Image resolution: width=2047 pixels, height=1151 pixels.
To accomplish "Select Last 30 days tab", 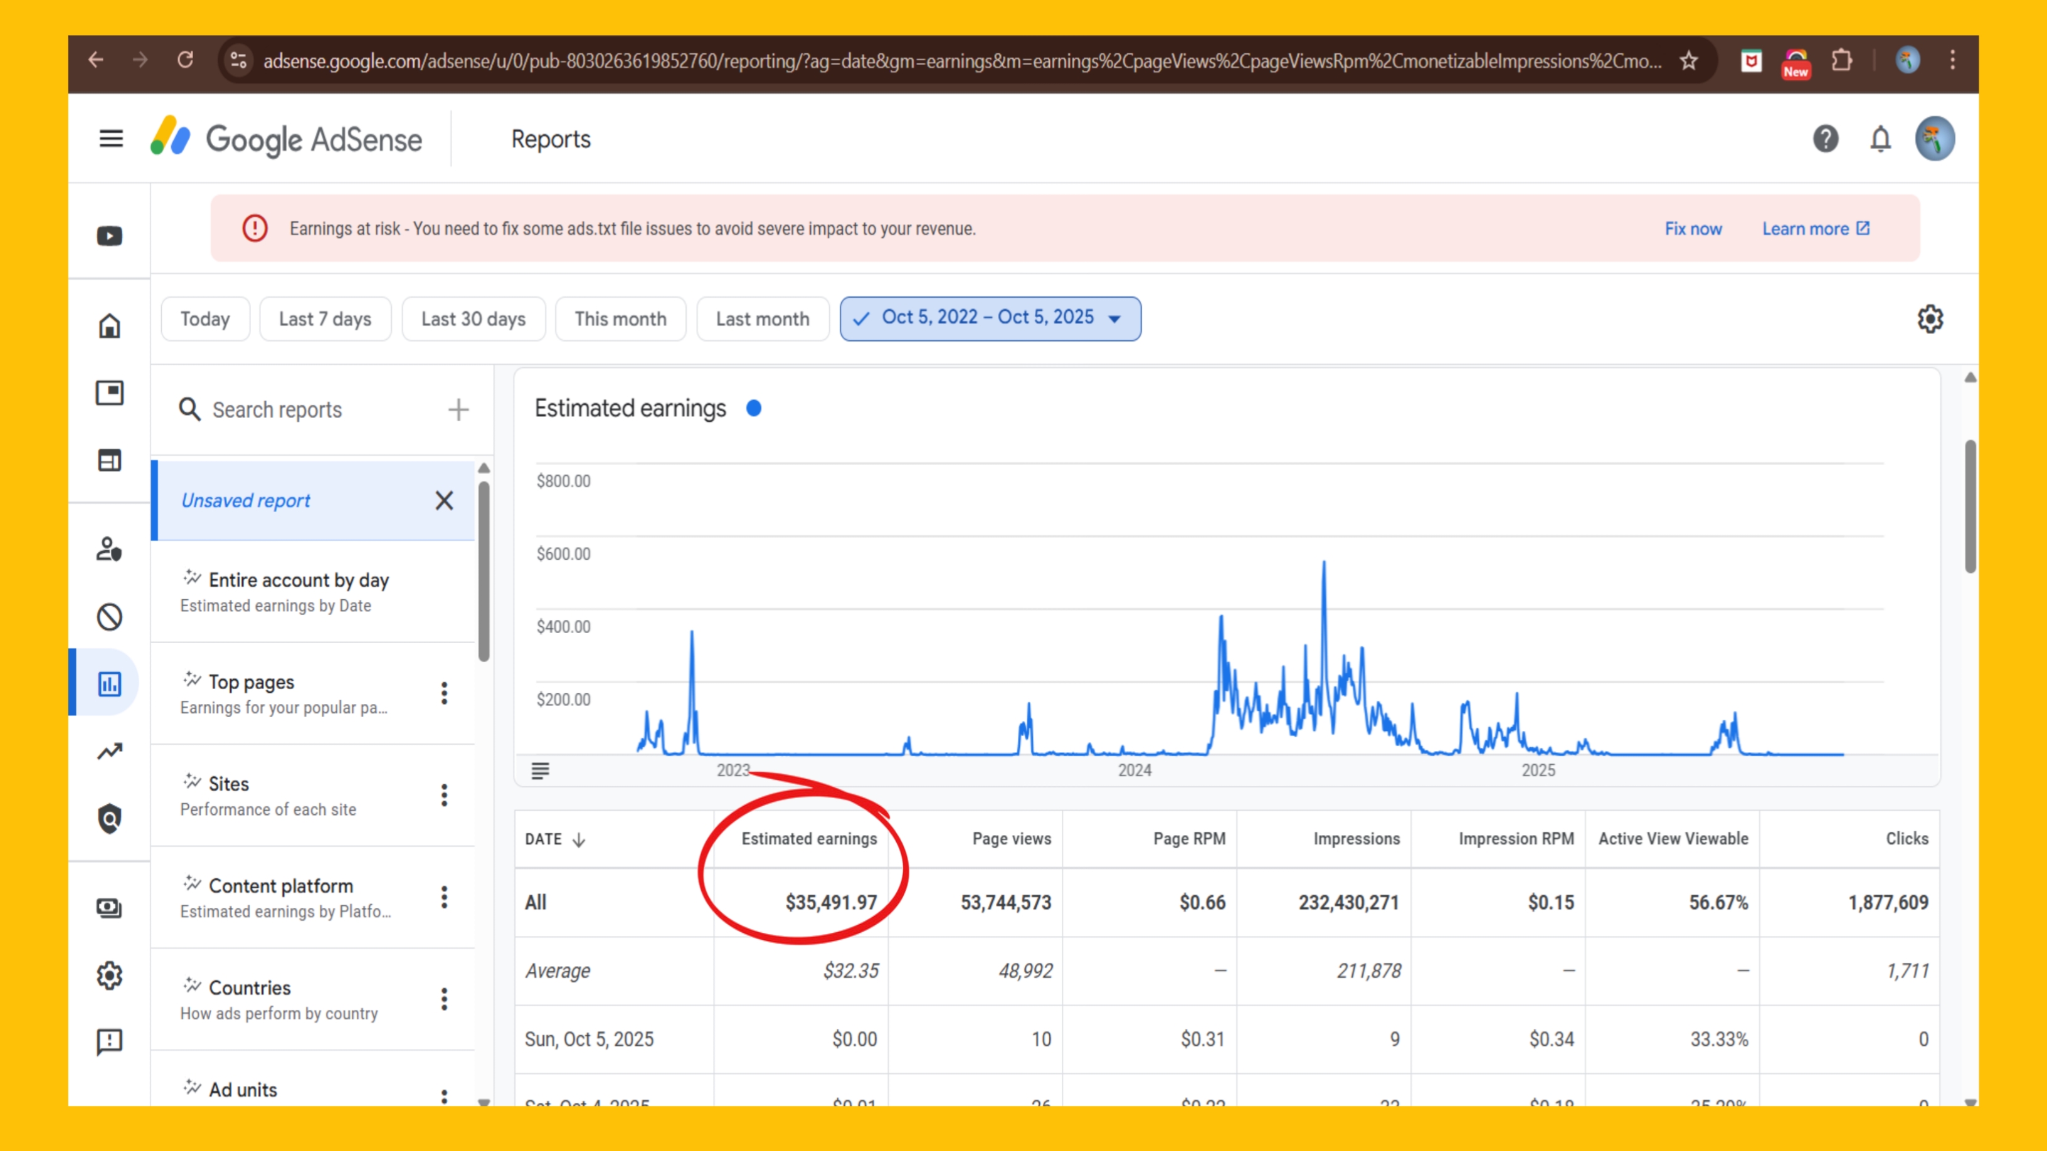I will [473, 319].
